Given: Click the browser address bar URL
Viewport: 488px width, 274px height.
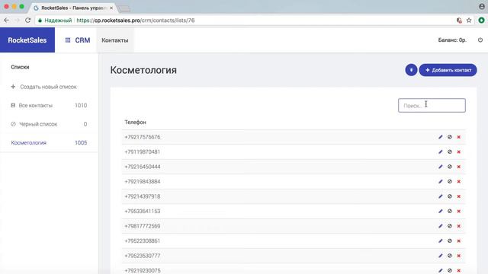Looking at the screenshot, I should [136, 21].
